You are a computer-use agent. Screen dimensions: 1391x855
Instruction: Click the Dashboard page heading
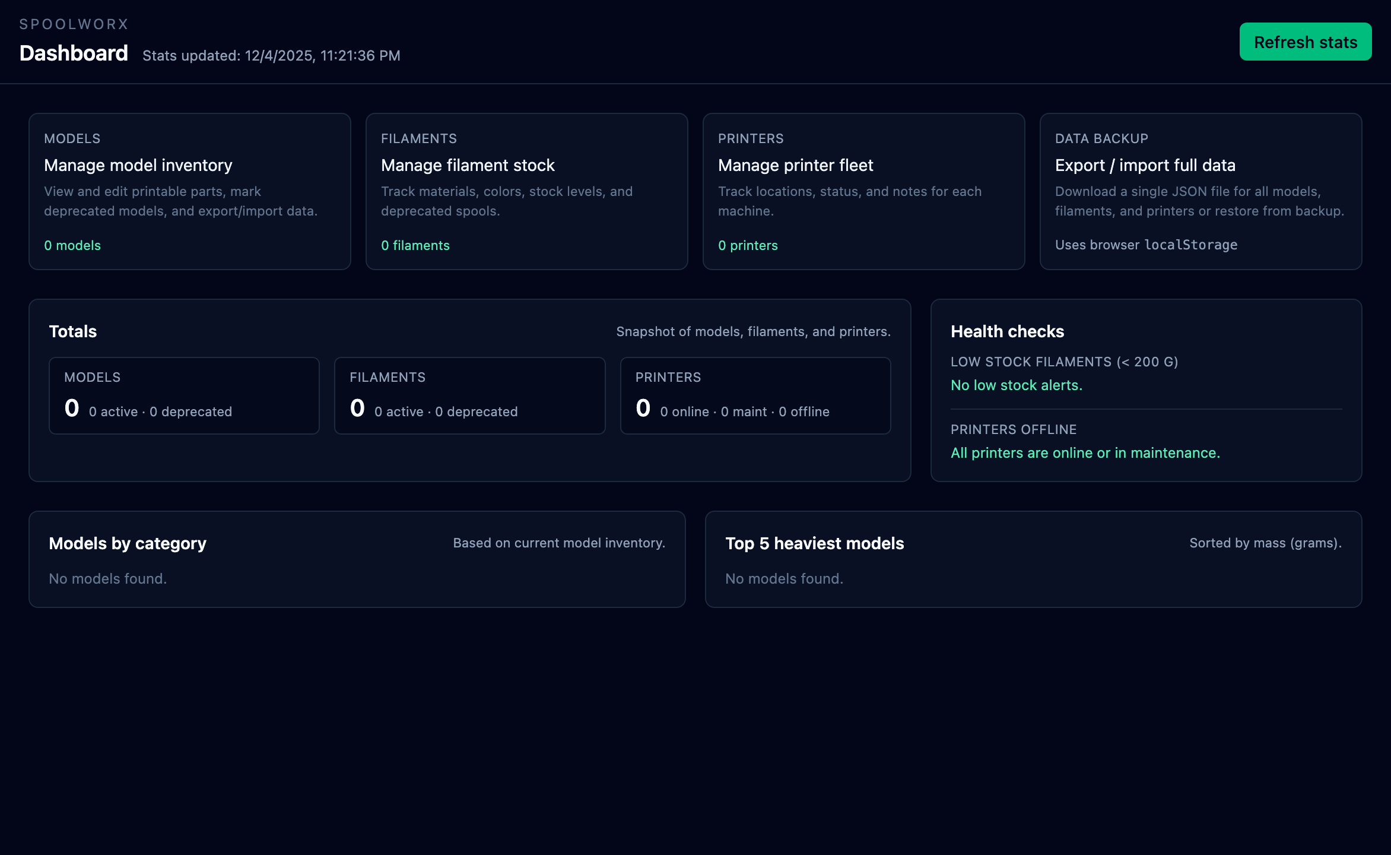coord(74,53)
